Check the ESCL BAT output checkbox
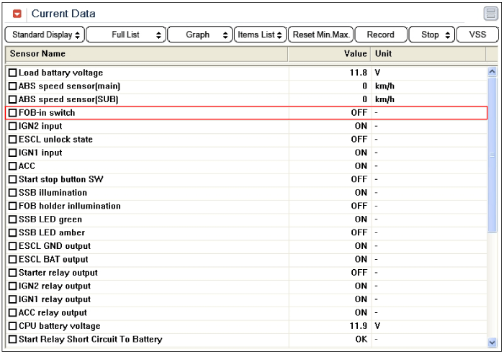Image resolution: width=504 pixels, height=354 pixels. (12, 259)
